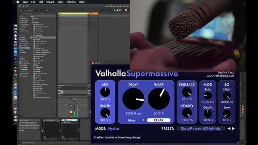Click the Stop button in Live's transport
The width and height of the screenshot is (258, 145).
click(x=117, y=10)
